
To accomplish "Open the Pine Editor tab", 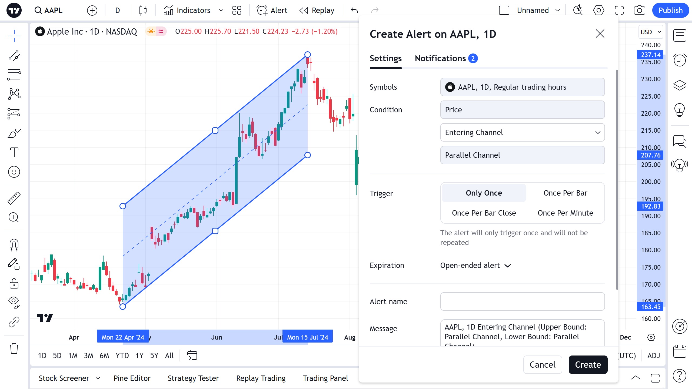I will click(132, 378).
